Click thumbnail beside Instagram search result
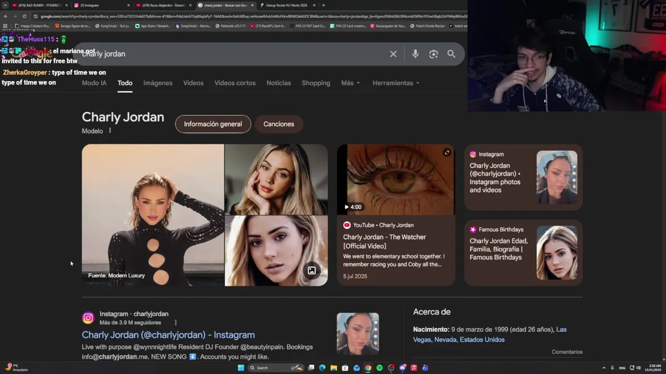 (x=357, y=334)
